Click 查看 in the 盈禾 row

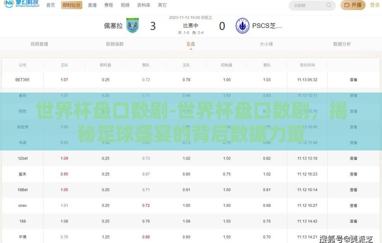353,174
